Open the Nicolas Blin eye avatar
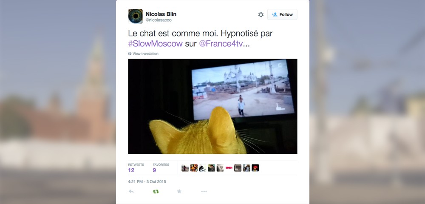This screenshot has width=425, height=204. click(x=135, y=16)
